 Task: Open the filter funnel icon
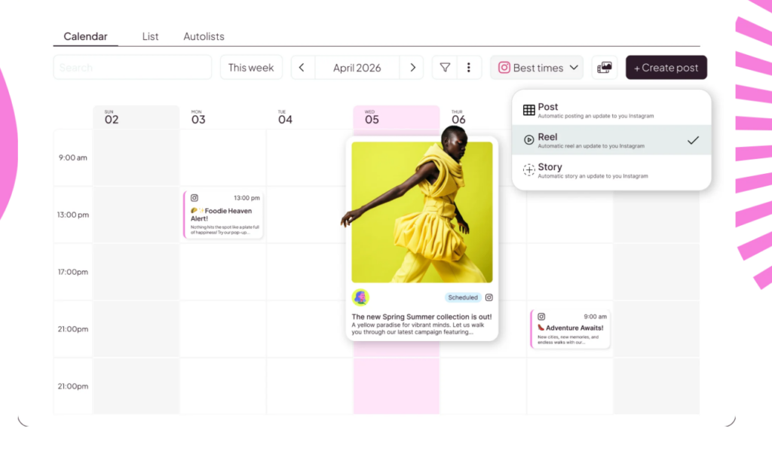445,68
